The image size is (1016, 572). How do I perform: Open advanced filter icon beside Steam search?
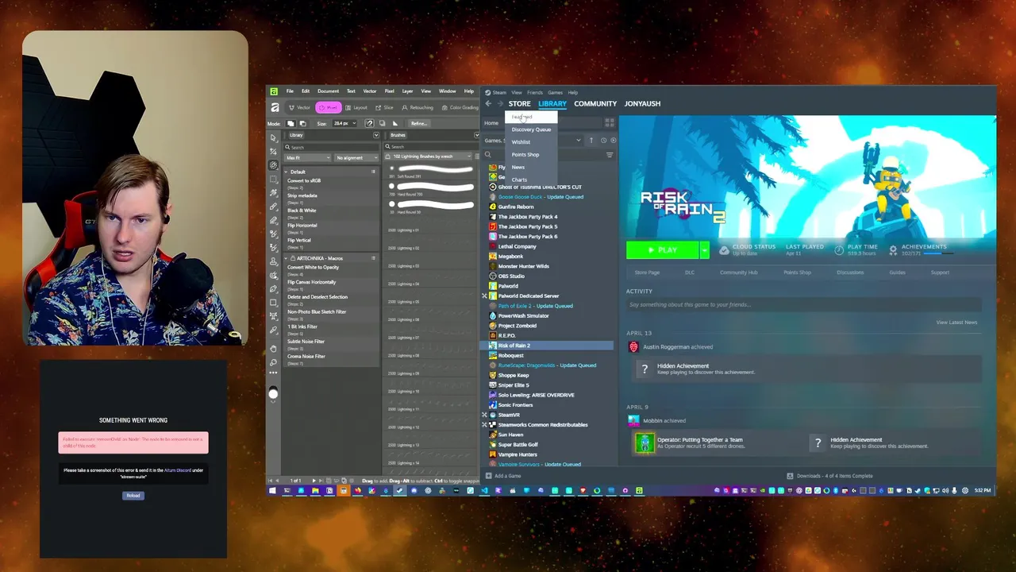click(610, 155)
